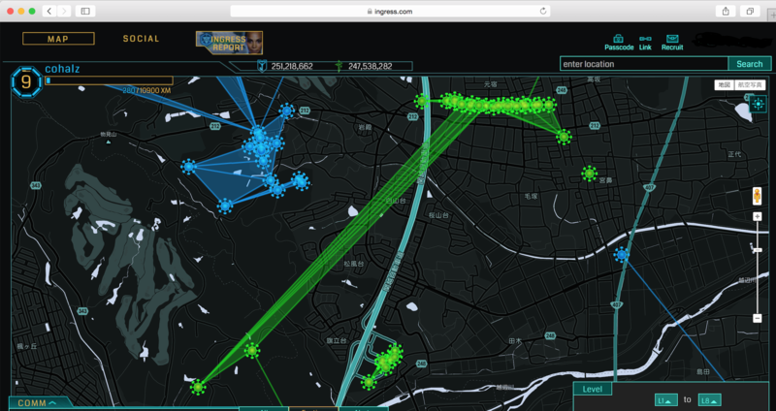Zoom out with the map minus button

[757, 318]
